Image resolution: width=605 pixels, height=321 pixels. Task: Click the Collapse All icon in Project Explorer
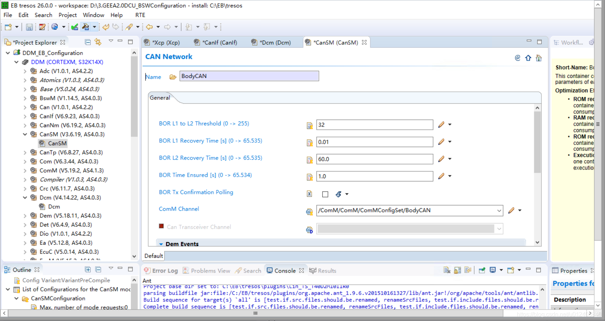pos(88,42)
